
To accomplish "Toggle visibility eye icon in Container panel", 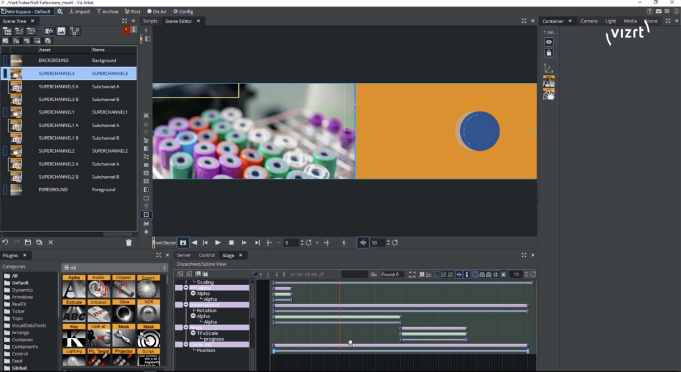I will point(549,42).
